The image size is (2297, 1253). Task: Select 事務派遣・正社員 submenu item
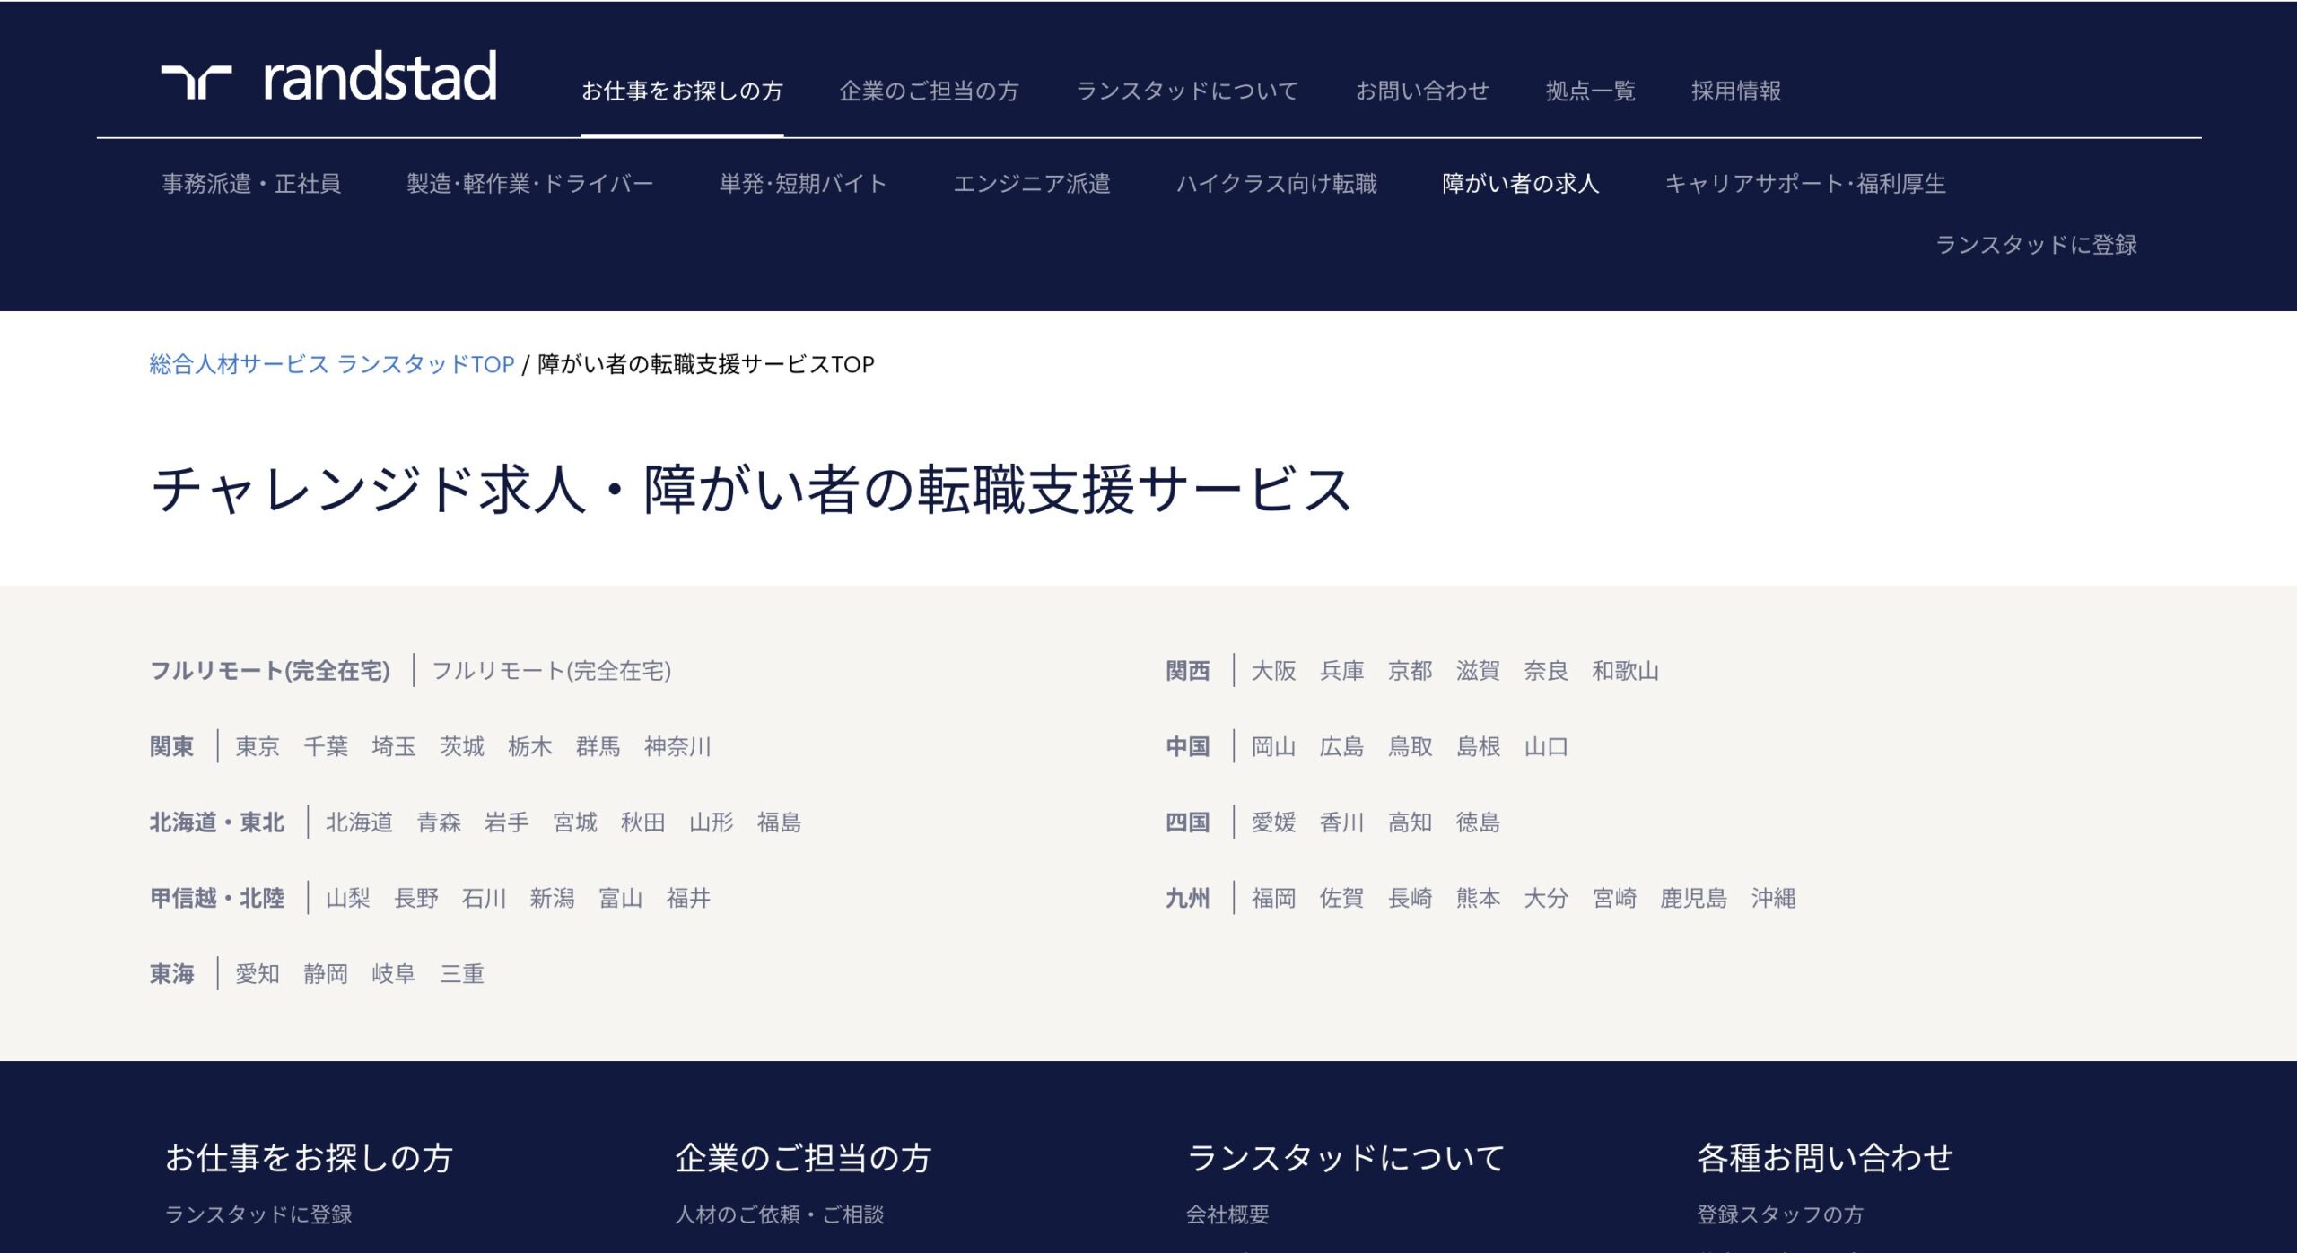(251, 184)
